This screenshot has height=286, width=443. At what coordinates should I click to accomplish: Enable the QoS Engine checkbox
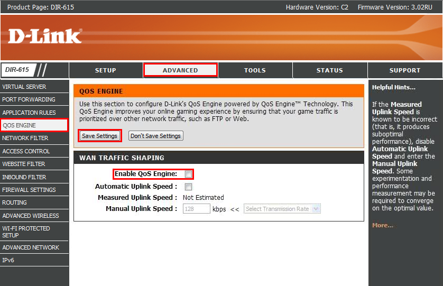point(188,174)
